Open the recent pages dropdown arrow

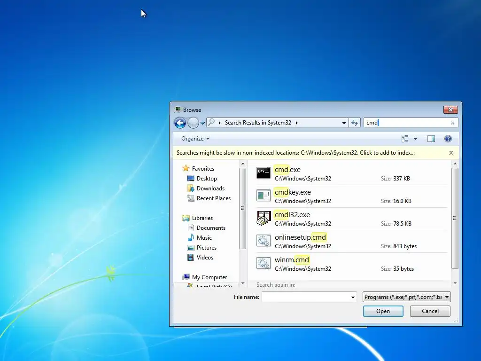(202, 123)
